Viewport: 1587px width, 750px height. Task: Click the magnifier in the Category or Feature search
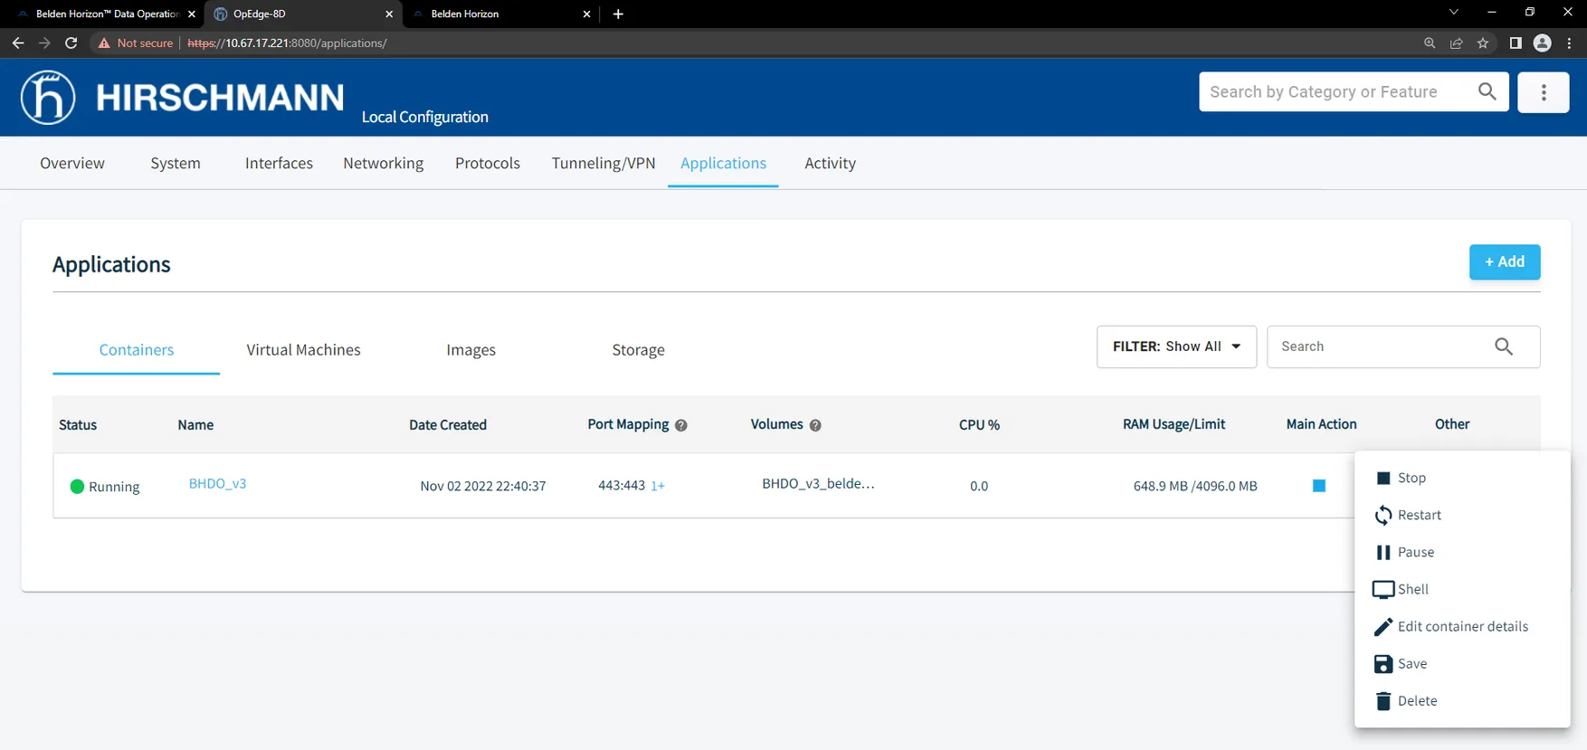1487,91
